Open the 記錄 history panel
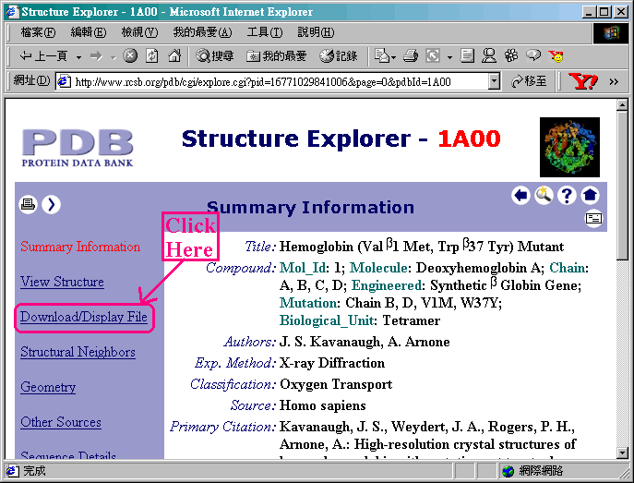 pyautogui.click(x=339, y=55)
